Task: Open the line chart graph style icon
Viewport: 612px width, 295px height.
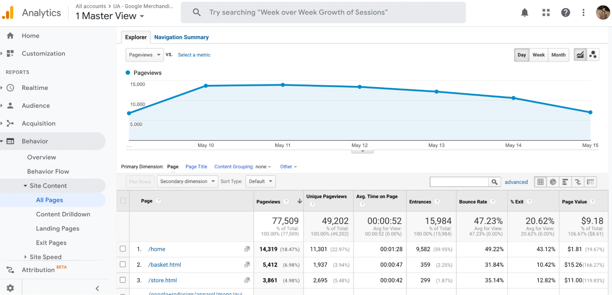Action: tap(580, 54)
